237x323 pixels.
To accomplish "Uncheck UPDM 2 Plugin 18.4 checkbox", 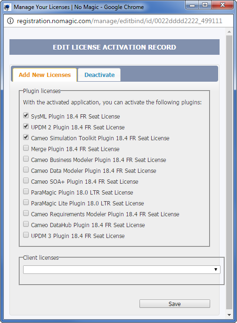I will click(26, 126).
